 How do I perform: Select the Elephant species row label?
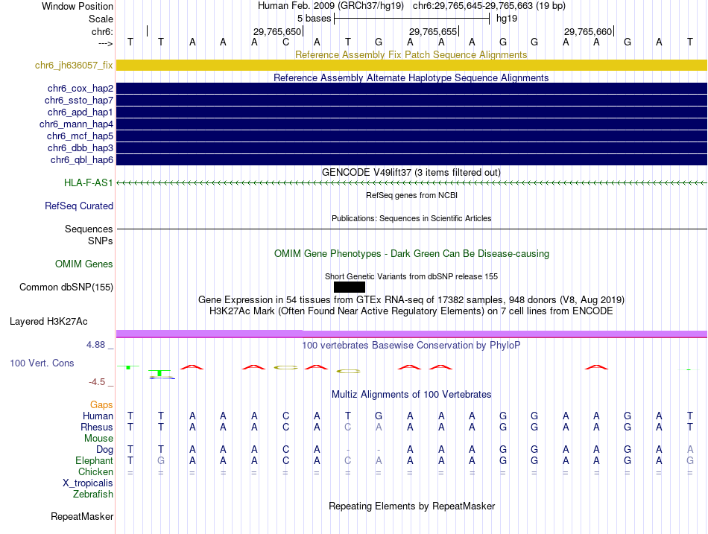(x=95, y=460)
